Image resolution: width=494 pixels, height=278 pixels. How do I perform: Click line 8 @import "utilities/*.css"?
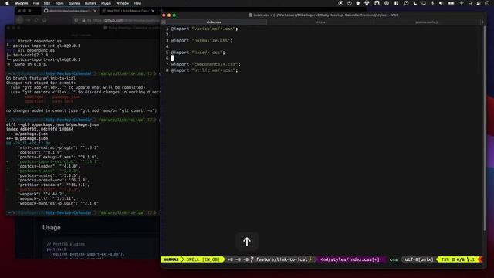205,70
